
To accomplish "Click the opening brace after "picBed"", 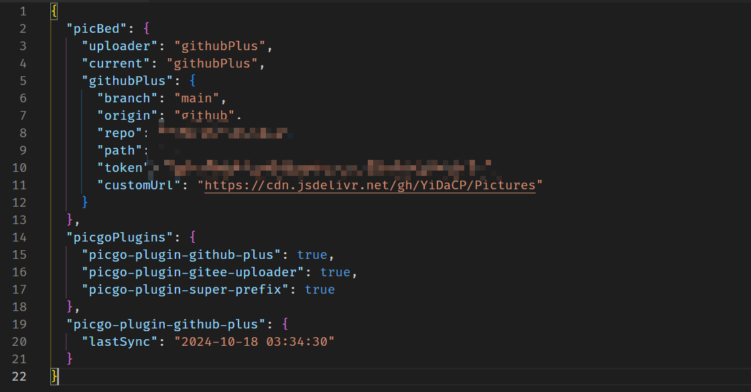I will (147, 29).
